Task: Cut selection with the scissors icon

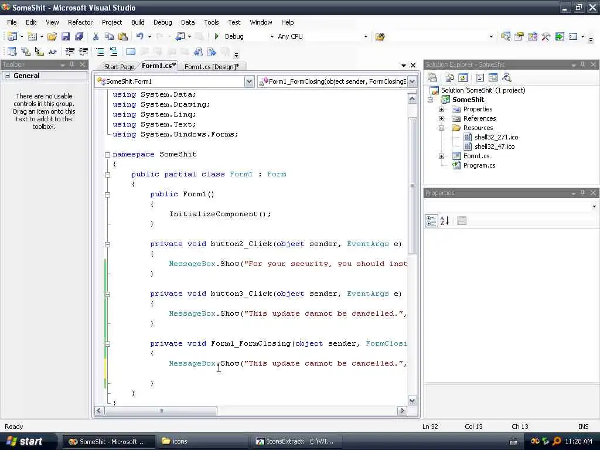Action: point(96,36)
